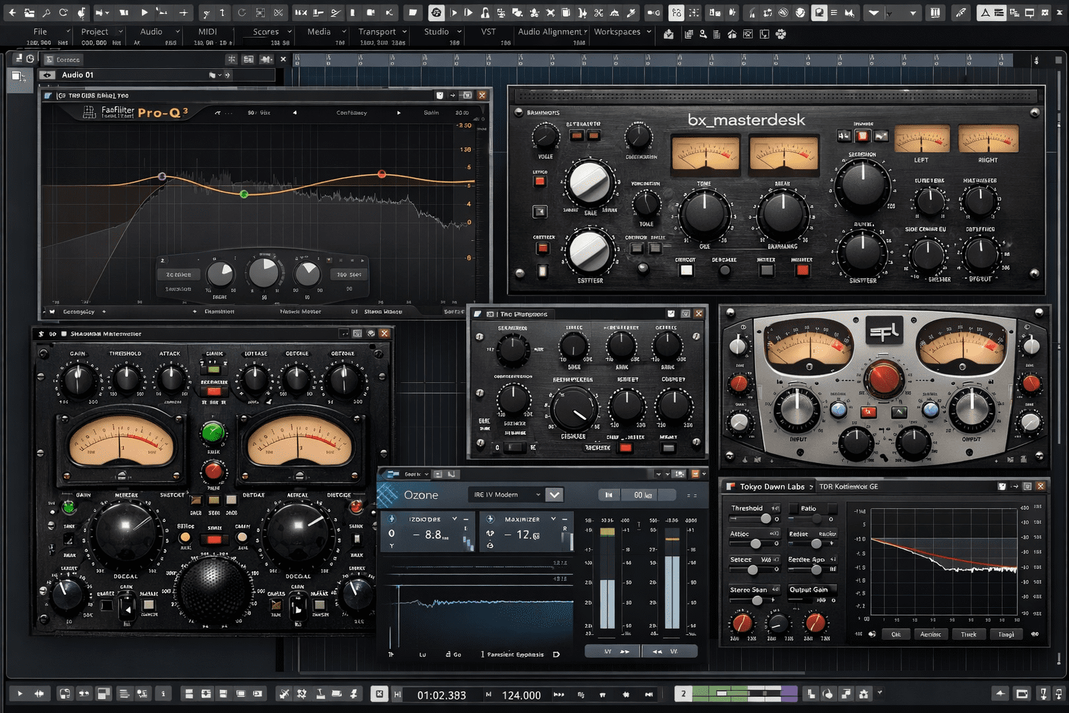
Task: Toggle the left blue button on SPL plugin
Action: (x=839, y=410)
